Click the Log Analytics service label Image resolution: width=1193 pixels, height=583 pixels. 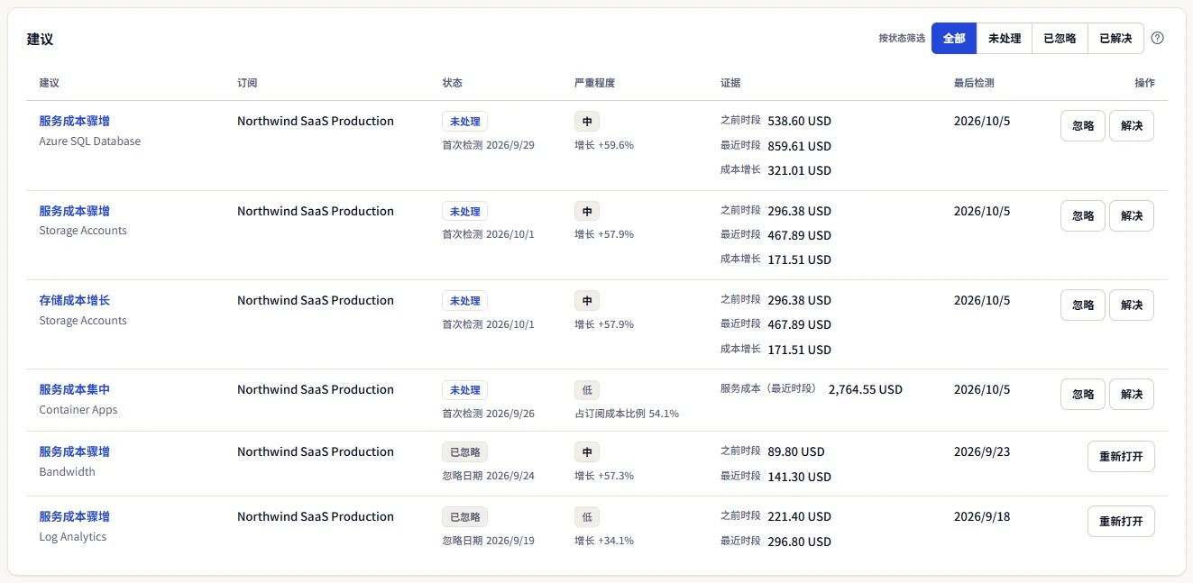click(x=73, y=537)
